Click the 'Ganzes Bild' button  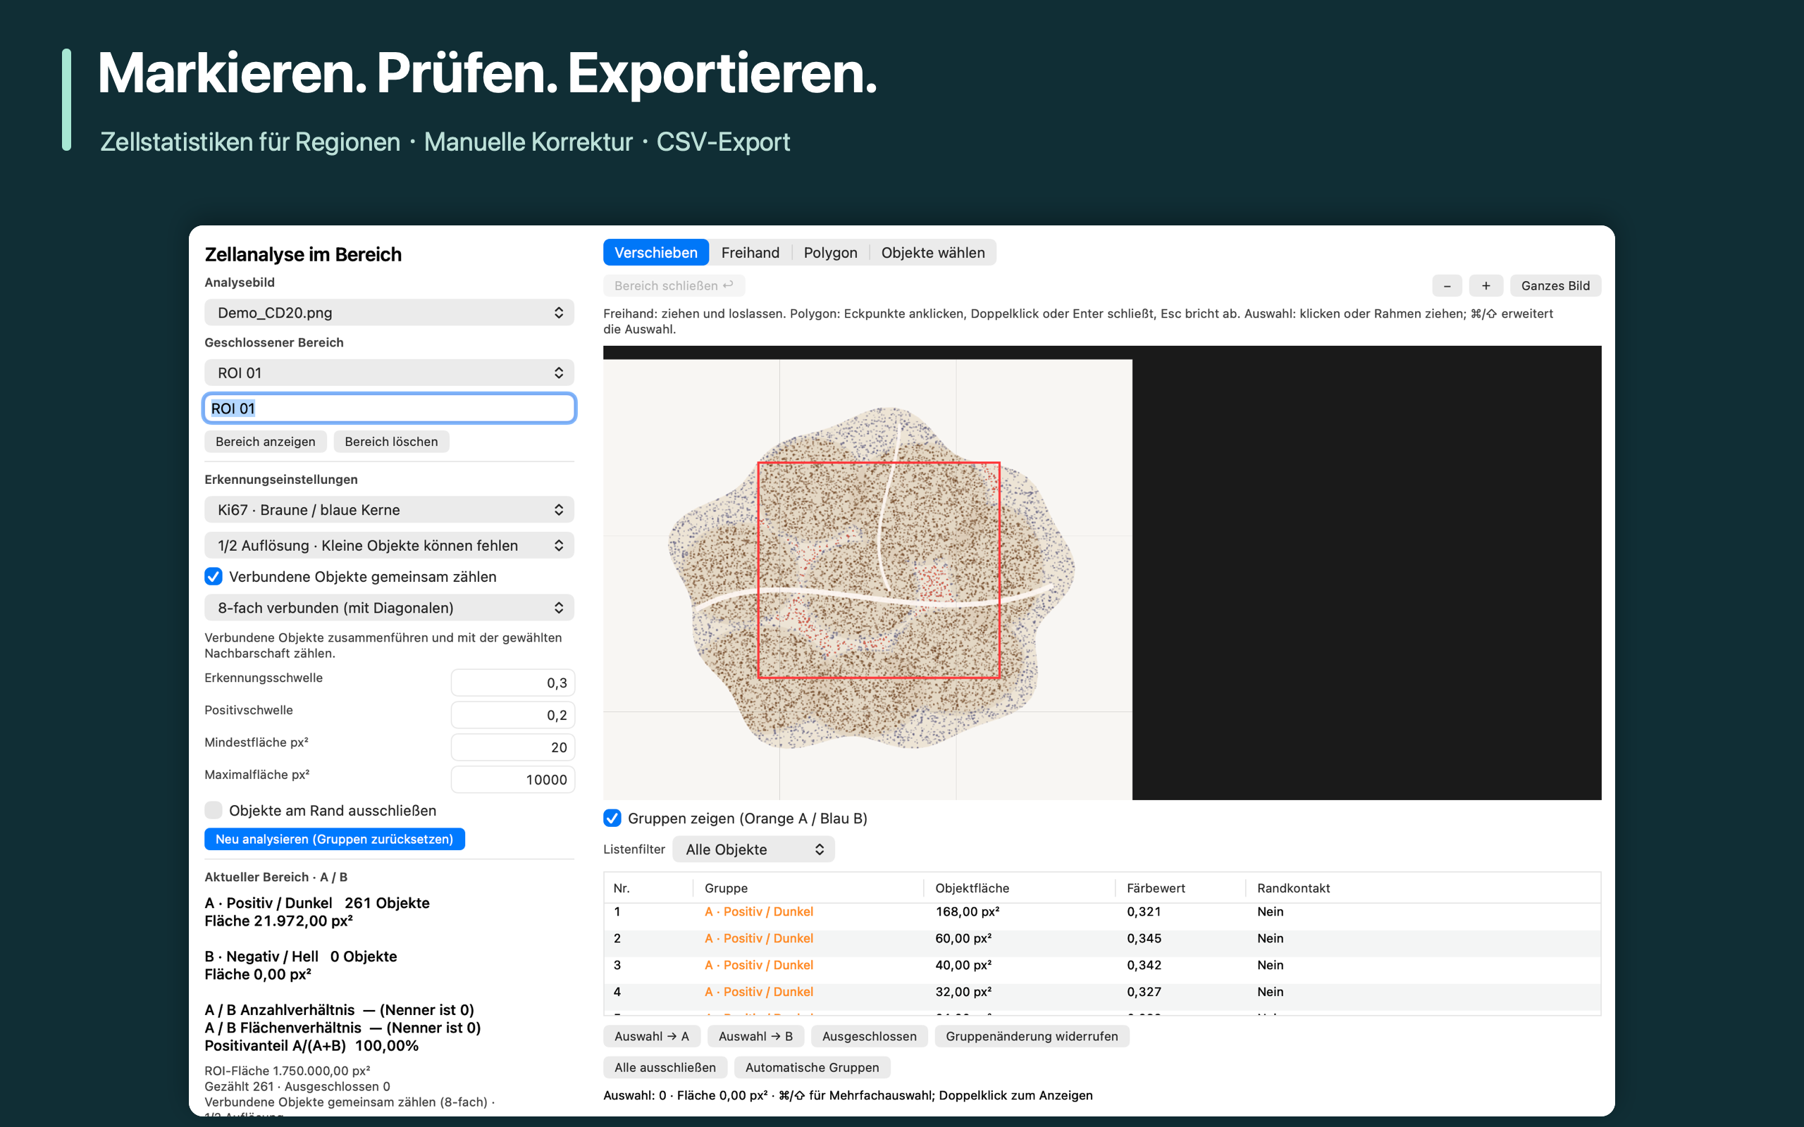click(1555, 285)
